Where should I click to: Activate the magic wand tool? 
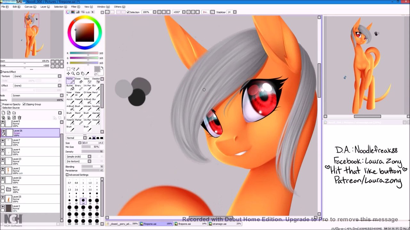(x=78, y=69)
